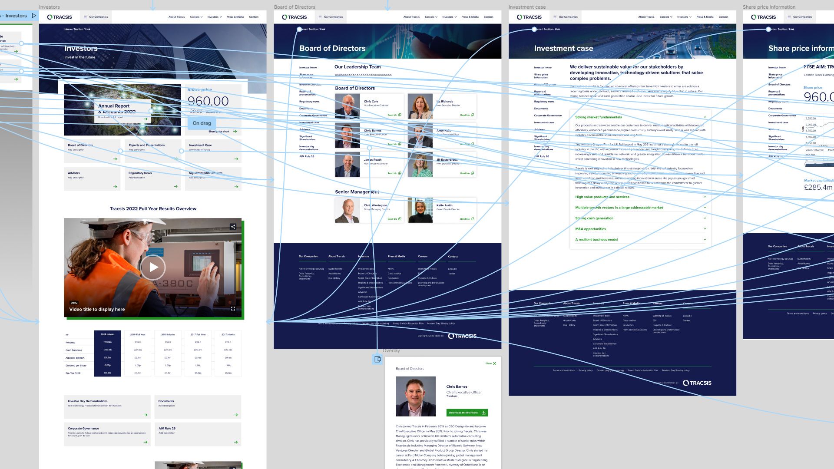Click the prototype flow start play icon
This screenshot has height=469, width=834.
click(x=34, y=16)
